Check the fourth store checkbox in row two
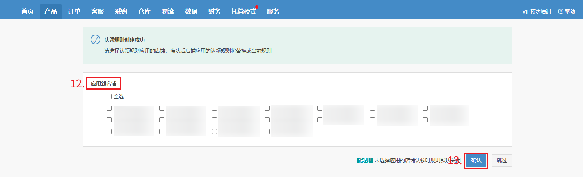Viewport: 583px width, 177px height. [267, 120]
